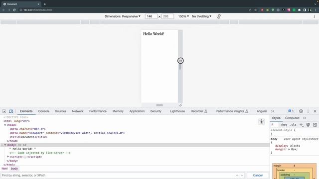Bookmark this page with the star icon

point(256,10)
